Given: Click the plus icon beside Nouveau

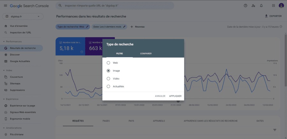Looking at the screenshot, I should pyautogui.click(x=132, y=27).
